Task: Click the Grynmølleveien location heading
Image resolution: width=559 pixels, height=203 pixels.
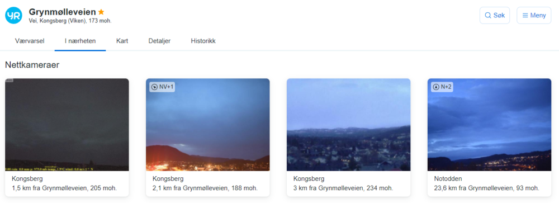Action: pyautogui.click(x=63, y=12)
